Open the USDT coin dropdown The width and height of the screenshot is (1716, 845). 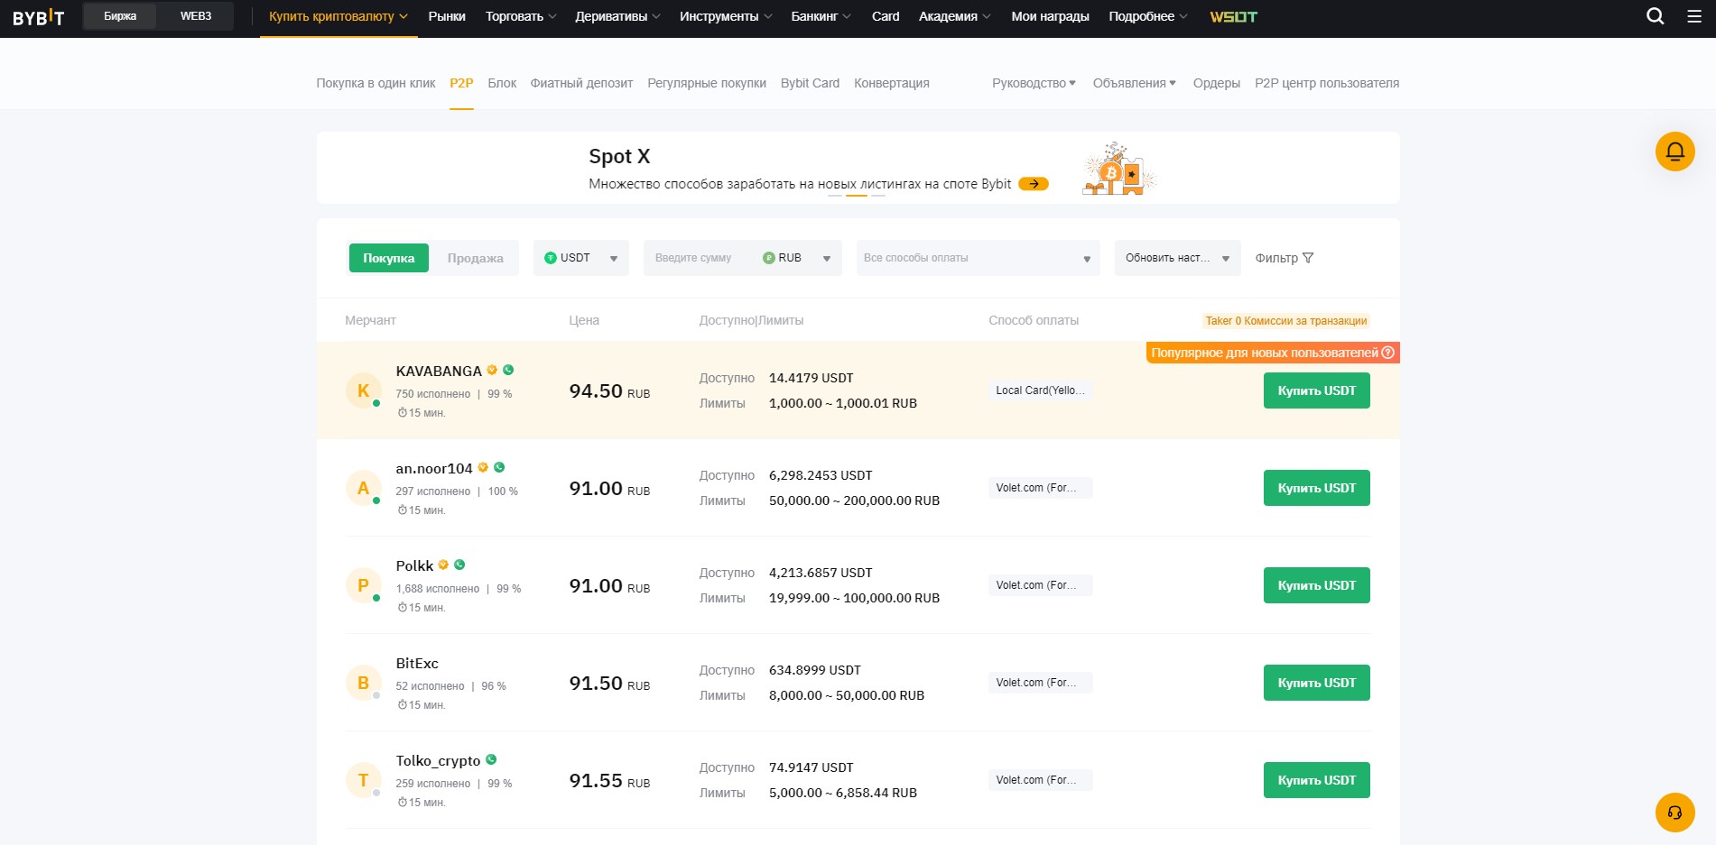click(x=581, y=258)
